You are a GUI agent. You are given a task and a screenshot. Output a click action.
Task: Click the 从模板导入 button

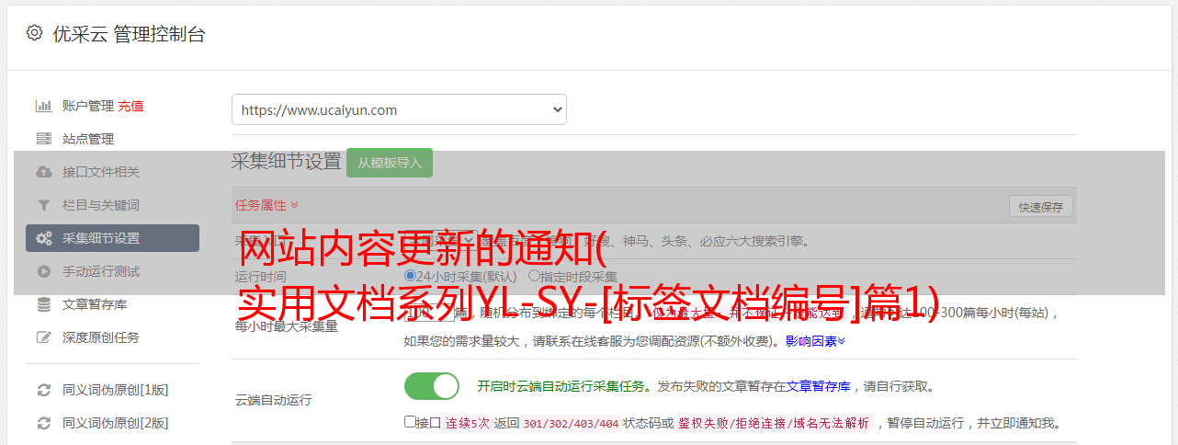390,163
